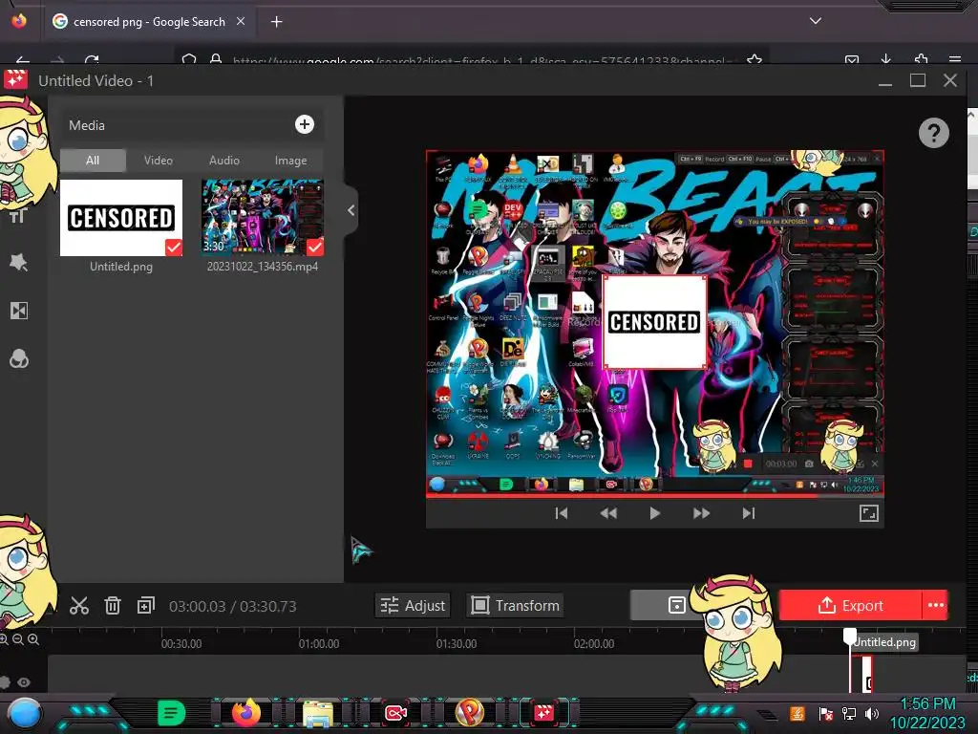Click the fit timeline zoom icon
Viewport: 978px width, 734px height.
[x=4, y=639]
